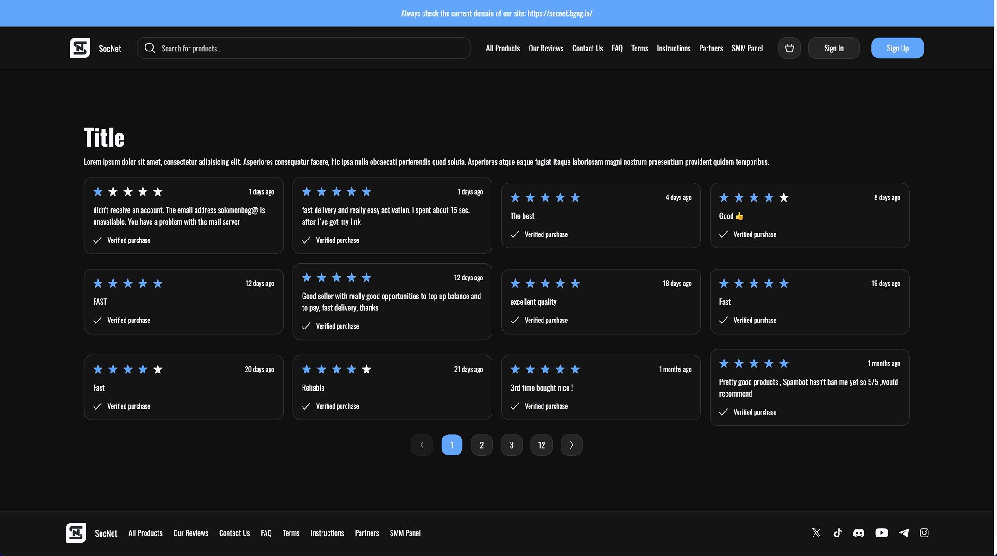997x556 pixels.
Task: Select reviews page 1
Action: (452, 445)
